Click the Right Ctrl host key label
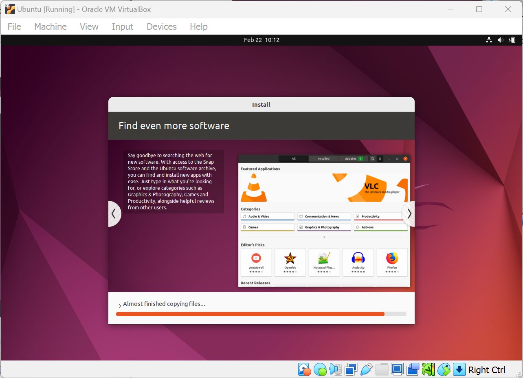Viewport: 523px width, 378px height. 487,370
